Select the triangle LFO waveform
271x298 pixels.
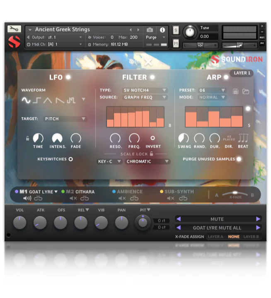(x=48, y=100)
